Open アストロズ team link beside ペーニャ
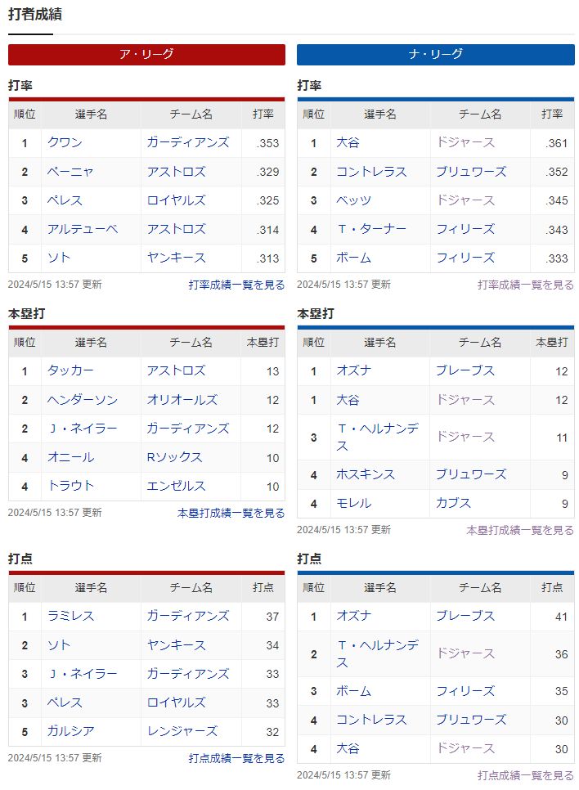 coord(177,172)
